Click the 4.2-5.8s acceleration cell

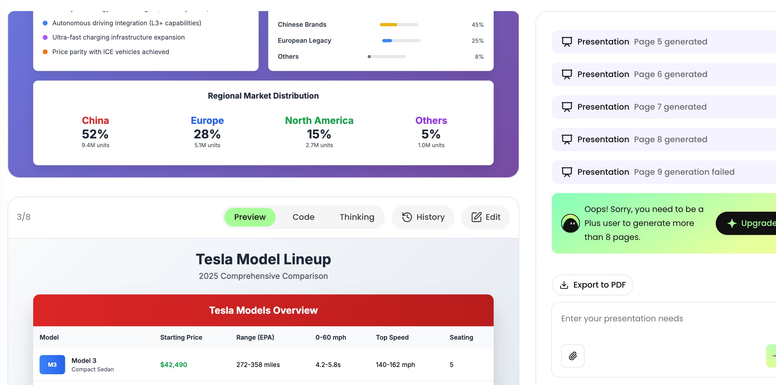point(328,365)
